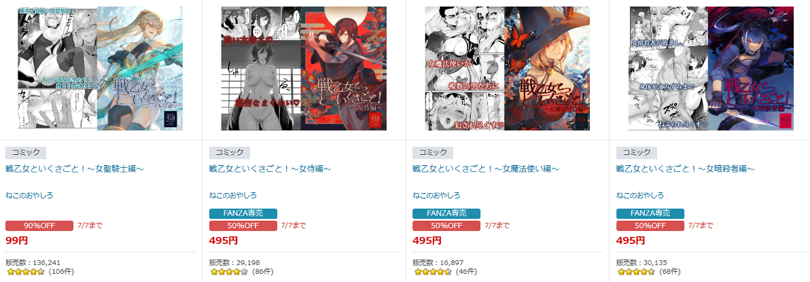
Task: Click FANZA専売 badge on 女魔法使い編
Action: [x=446, y=213]
